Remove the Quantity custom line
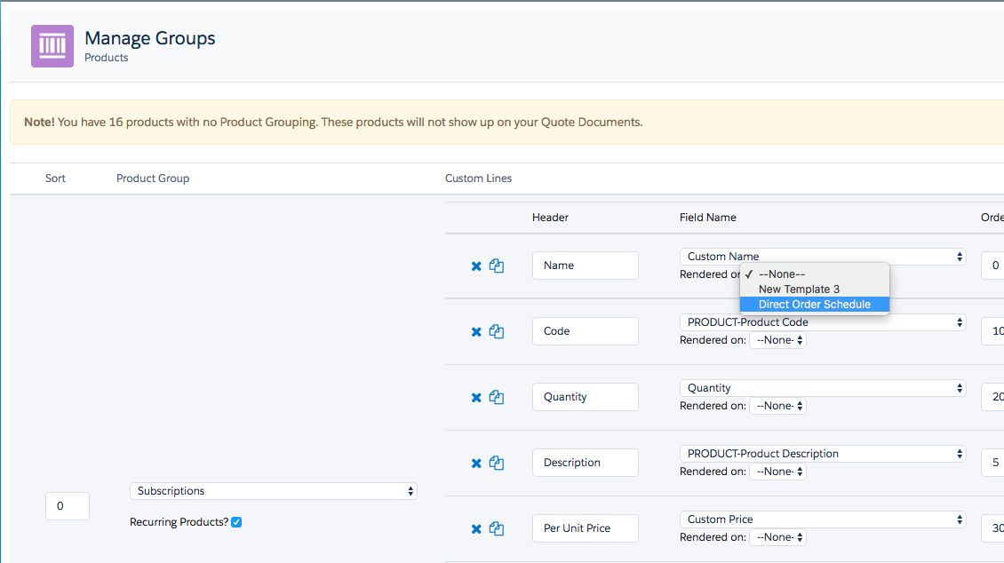 click(x=476, y=398)
